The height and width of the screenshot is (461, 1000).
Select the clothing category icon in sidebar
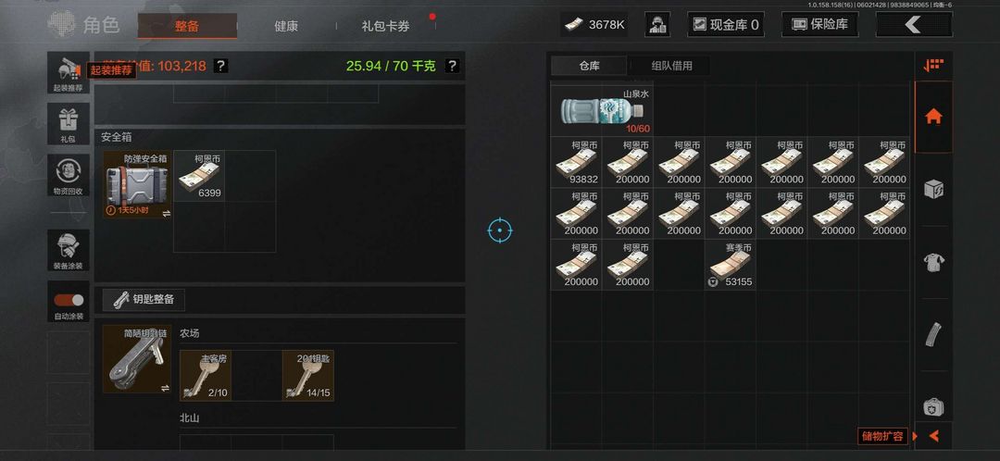click(933, 262)
